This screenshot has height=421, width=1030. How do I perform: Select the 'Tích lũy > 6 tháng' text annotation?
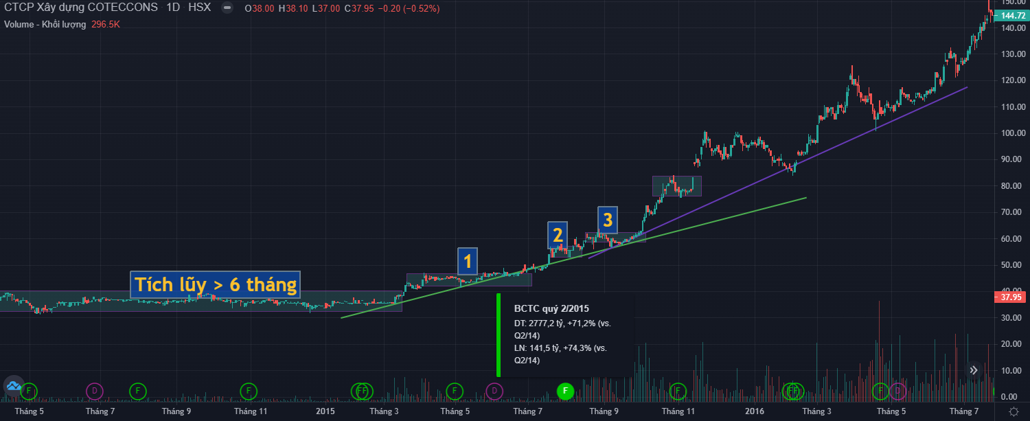point(216,284)
